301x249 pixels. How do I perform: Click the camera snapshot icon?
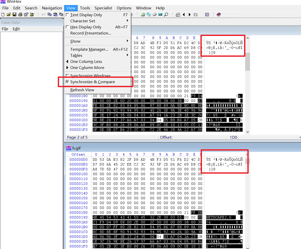pos(195,14)
